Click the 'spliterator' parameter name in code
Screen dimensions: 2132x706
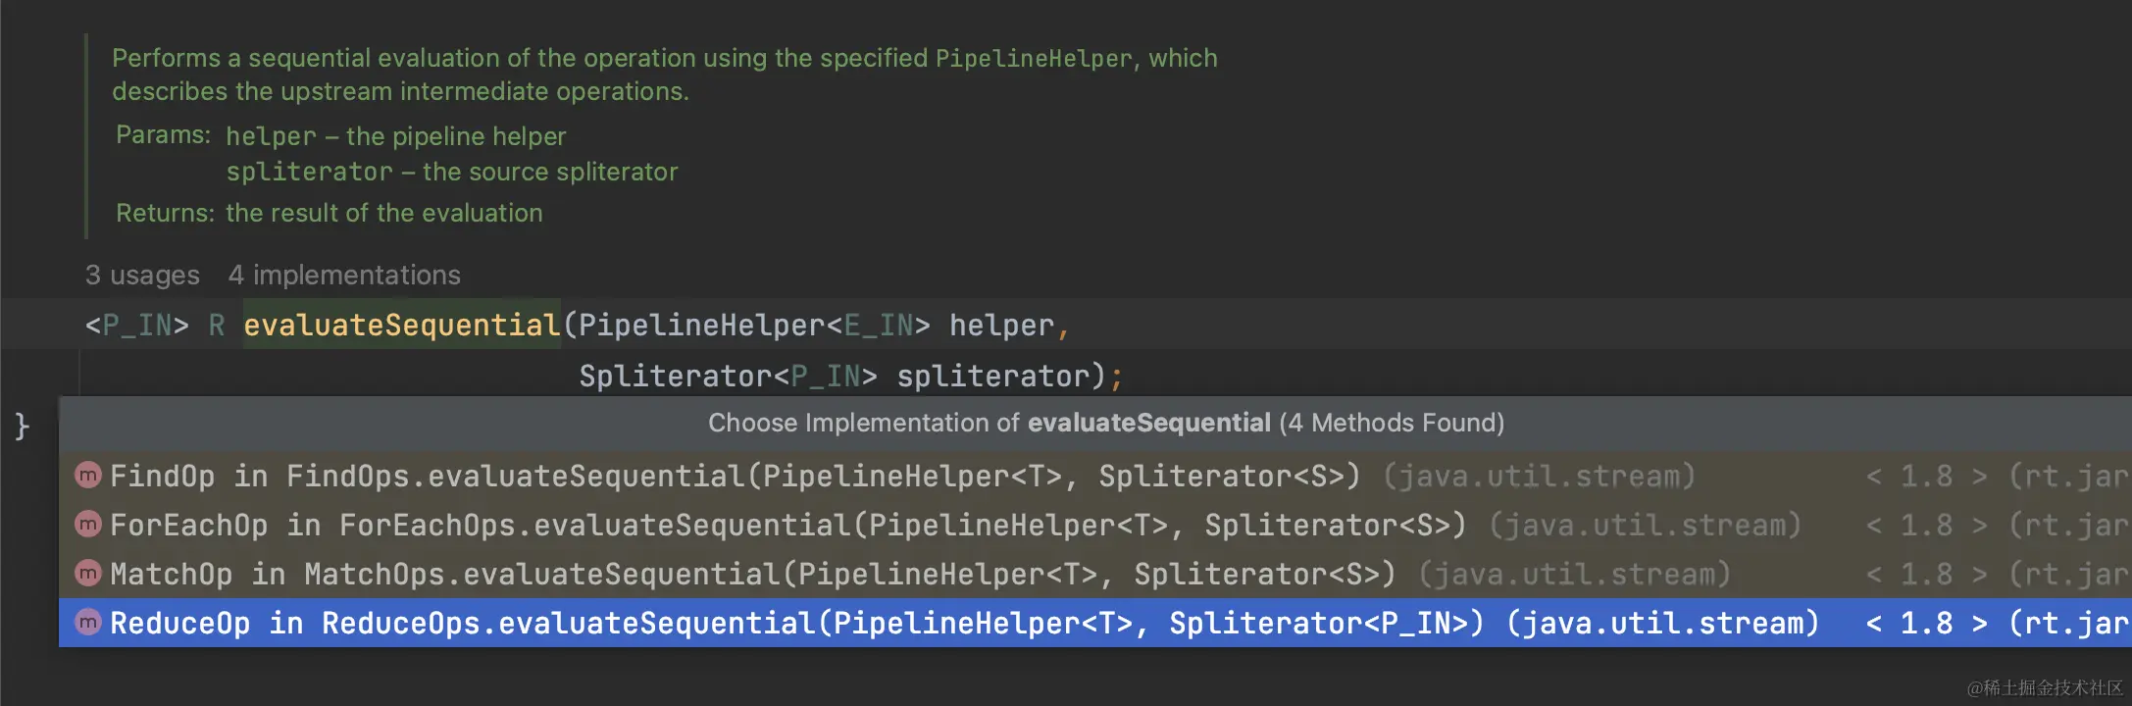point(993,376)
